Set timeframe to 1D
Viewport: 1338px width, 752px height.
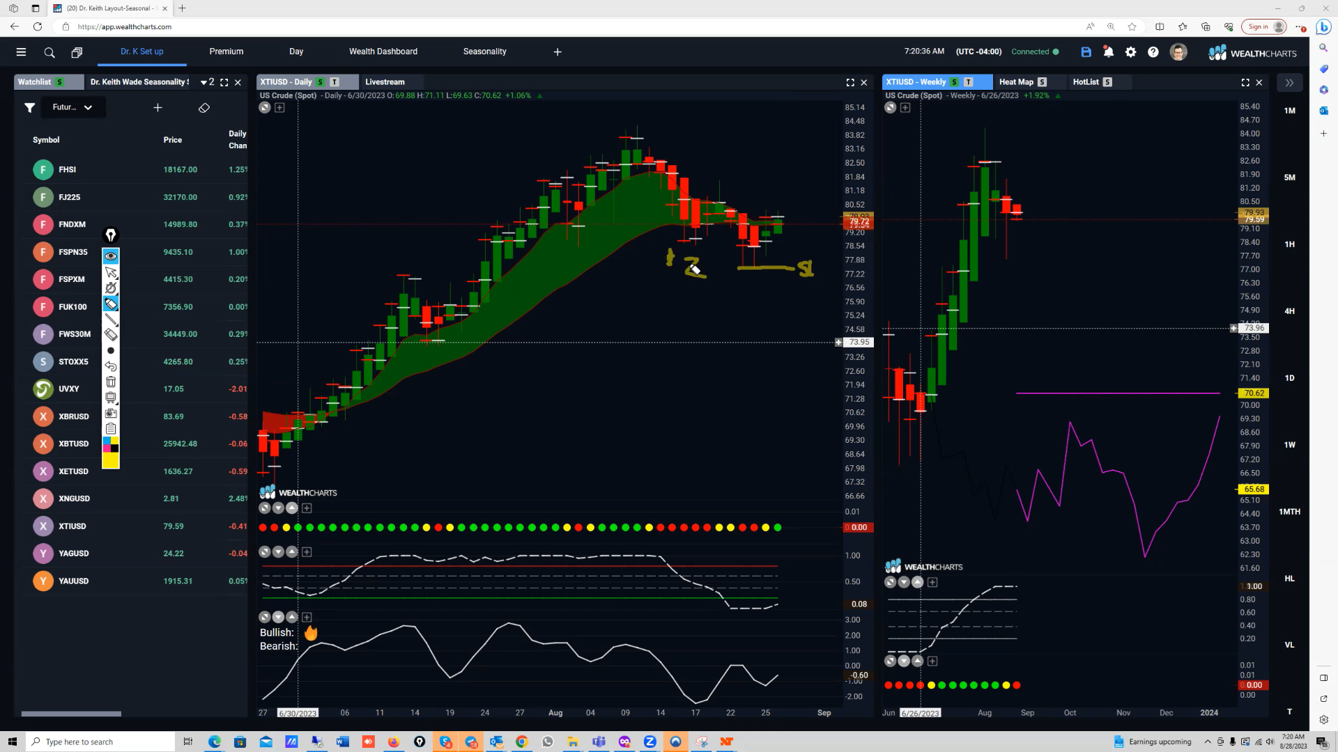click(x=1289, y=378)
